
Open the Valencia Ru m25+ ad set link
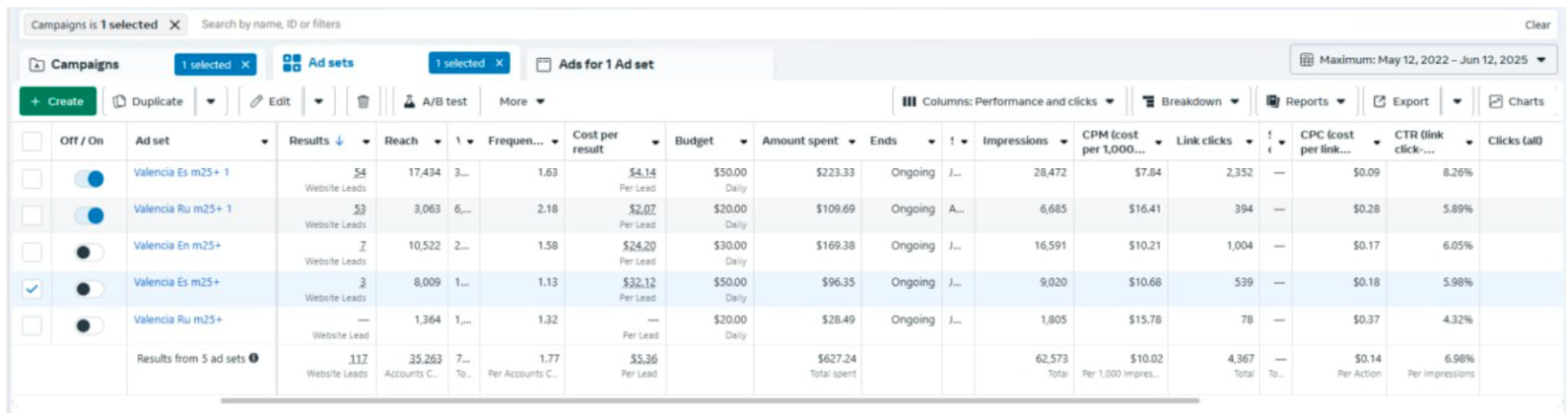click(177, 320)
